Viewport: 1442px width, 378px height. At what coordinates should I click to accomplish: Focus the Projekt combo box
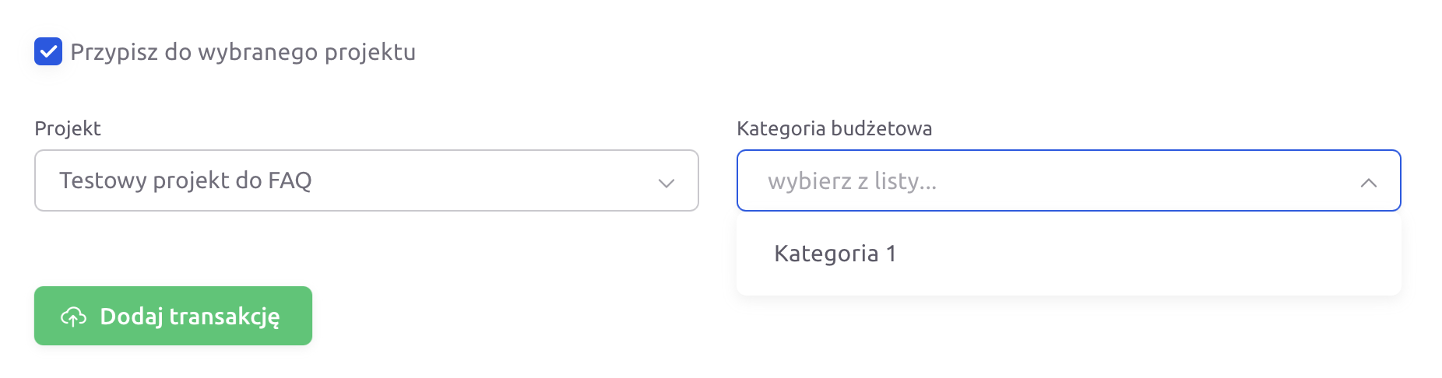[367, 180]
